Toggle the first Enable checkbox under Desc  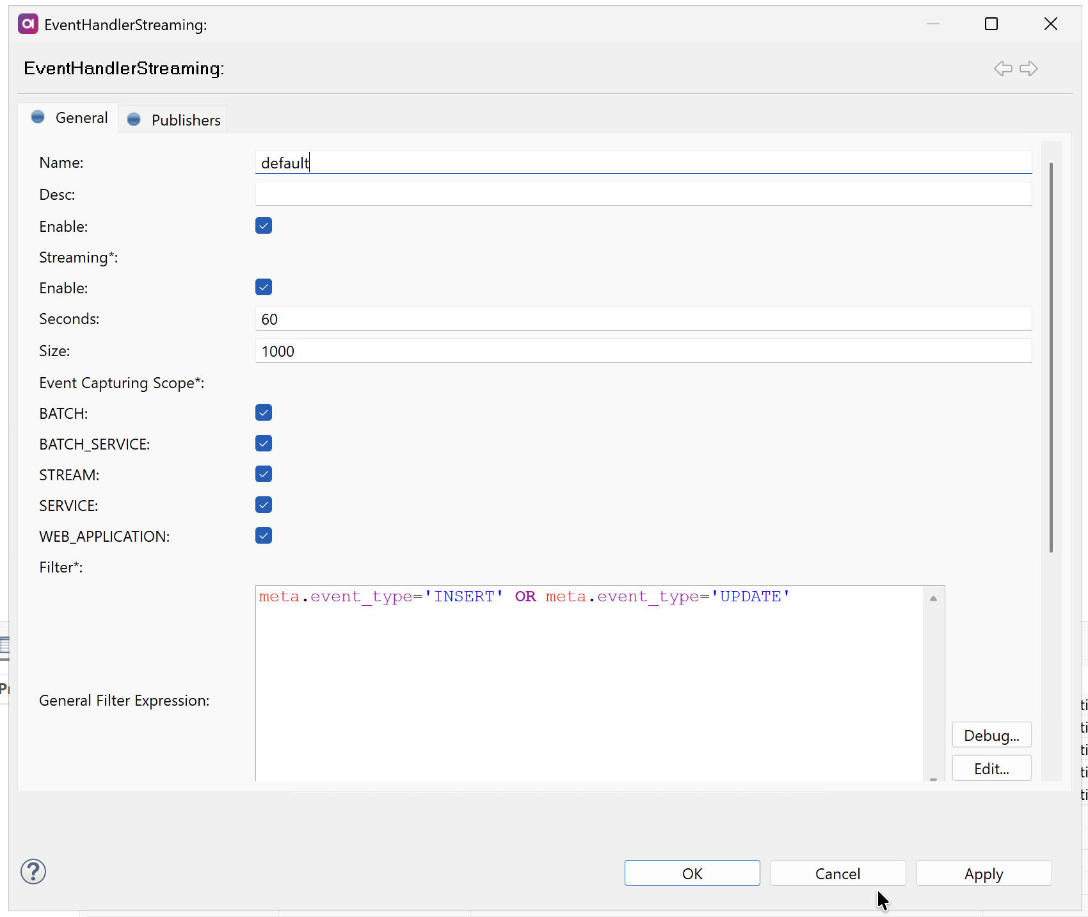(264, 225)
